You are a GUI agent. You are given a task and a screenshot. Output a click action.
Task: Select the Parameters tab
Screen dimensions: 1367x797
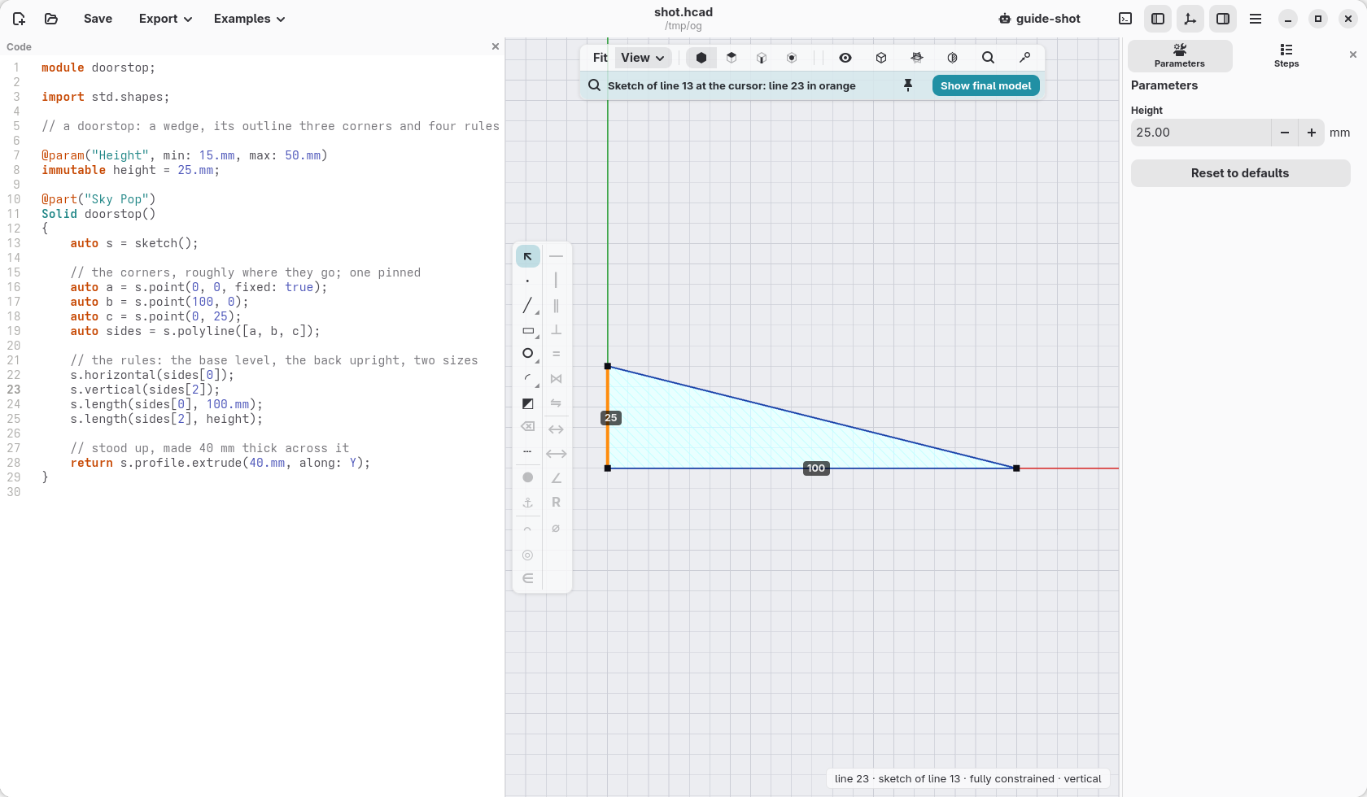[x=1180, y=56]
